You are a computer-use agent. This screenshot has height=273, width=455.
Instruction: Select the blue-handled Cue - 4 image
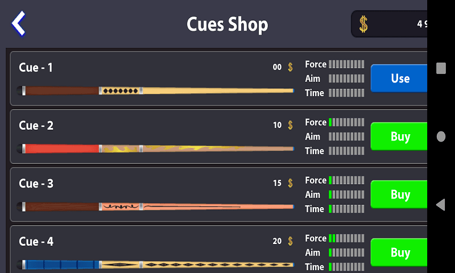coord(155,264)
